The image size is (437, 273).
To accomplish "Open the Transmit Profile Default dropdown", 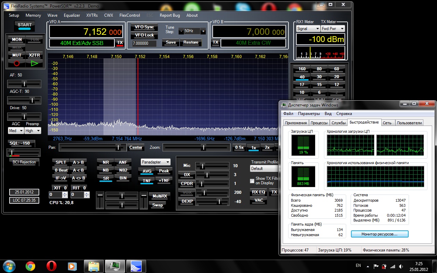I will [265, 169].
